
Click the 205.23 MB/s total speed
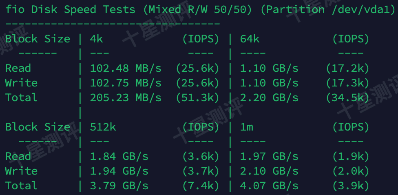click(x=126, y=97)
